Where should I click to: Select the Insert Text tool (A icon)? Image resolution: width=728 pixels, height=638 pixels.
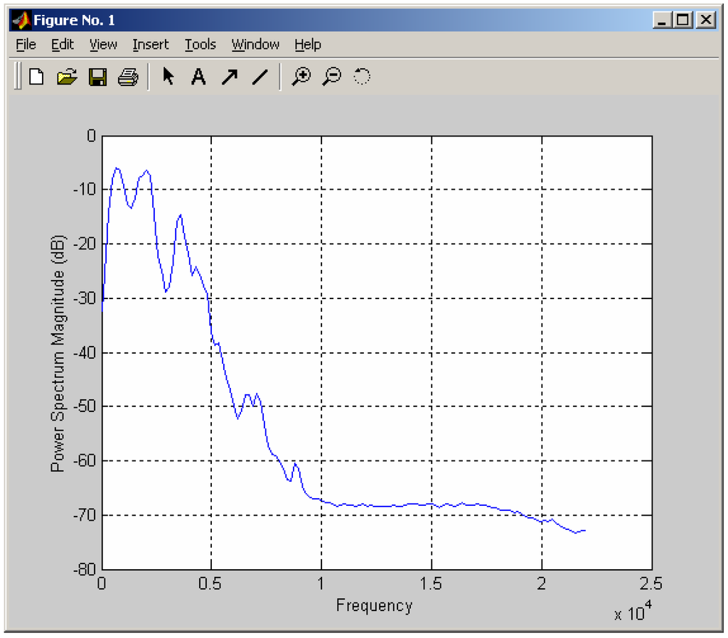[198, 77]
